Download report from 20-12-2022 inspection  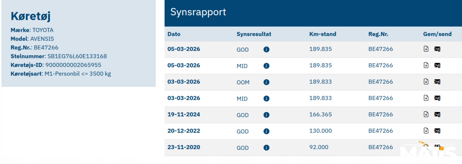(x=426, y=131)
